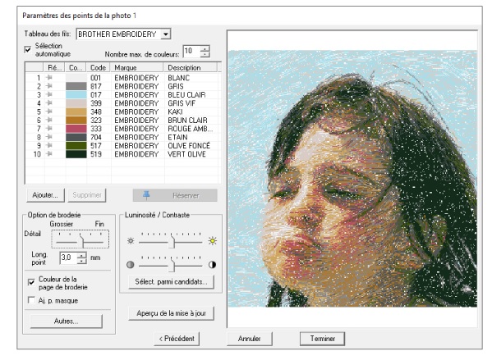The image size is (492, 360).
Task: Click the Réserver button with pushpin
Action: 175,195
